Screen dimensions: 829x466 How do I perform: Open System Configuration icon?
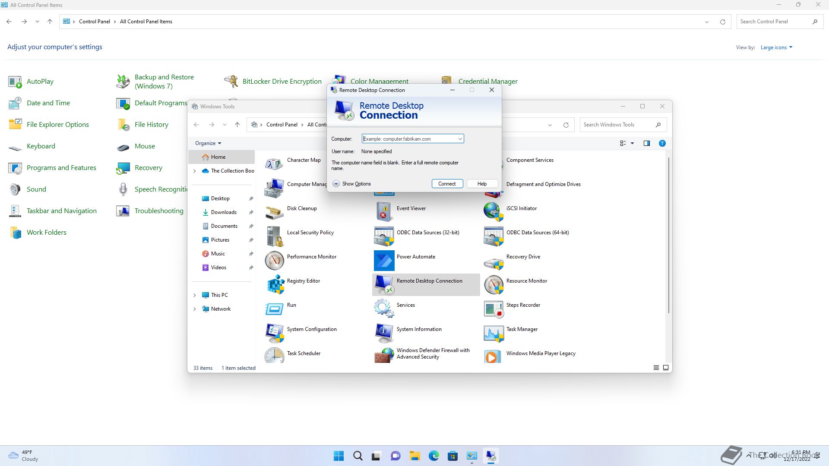coord(275,334)
